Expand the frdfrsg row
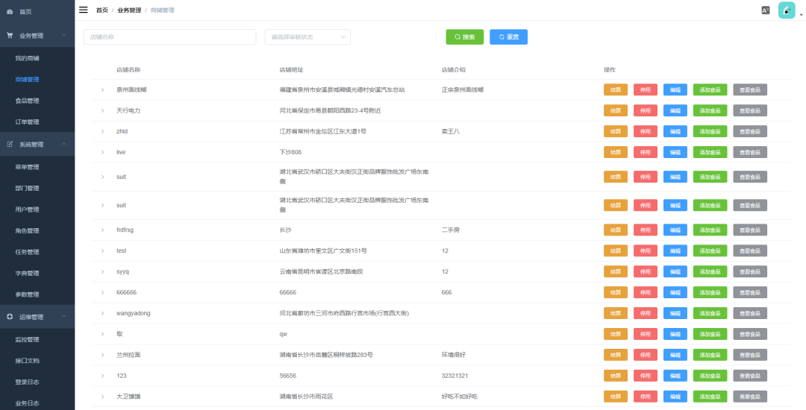This screenshot has width=806, height=410. 102,230
